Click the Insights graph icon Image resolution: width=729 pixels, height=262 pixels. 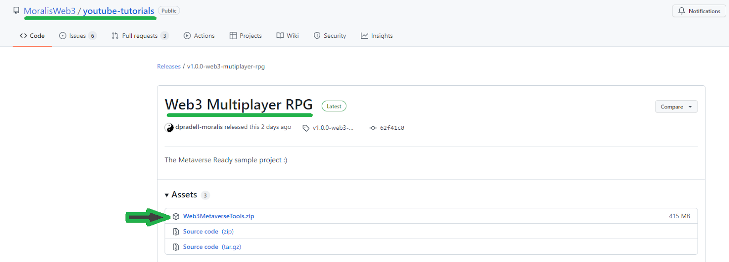point(364,36)
